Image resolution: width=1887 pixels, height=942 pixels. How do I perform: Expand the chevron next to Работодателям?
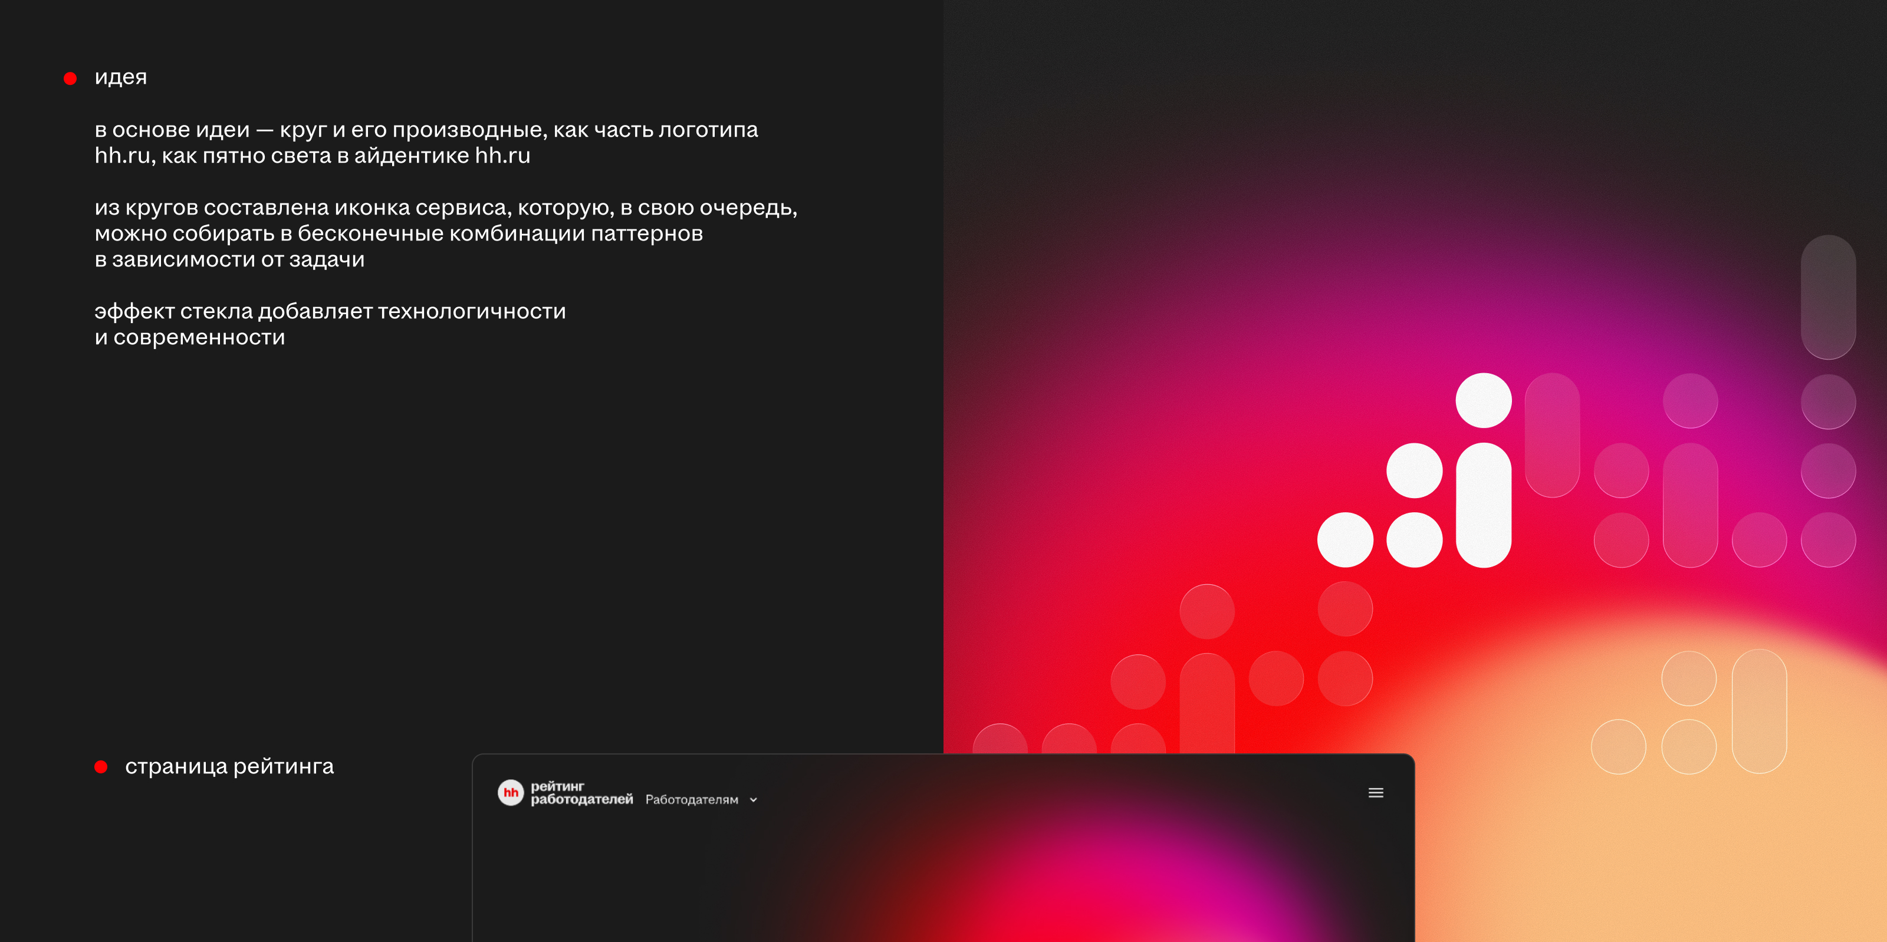point(753,800)
